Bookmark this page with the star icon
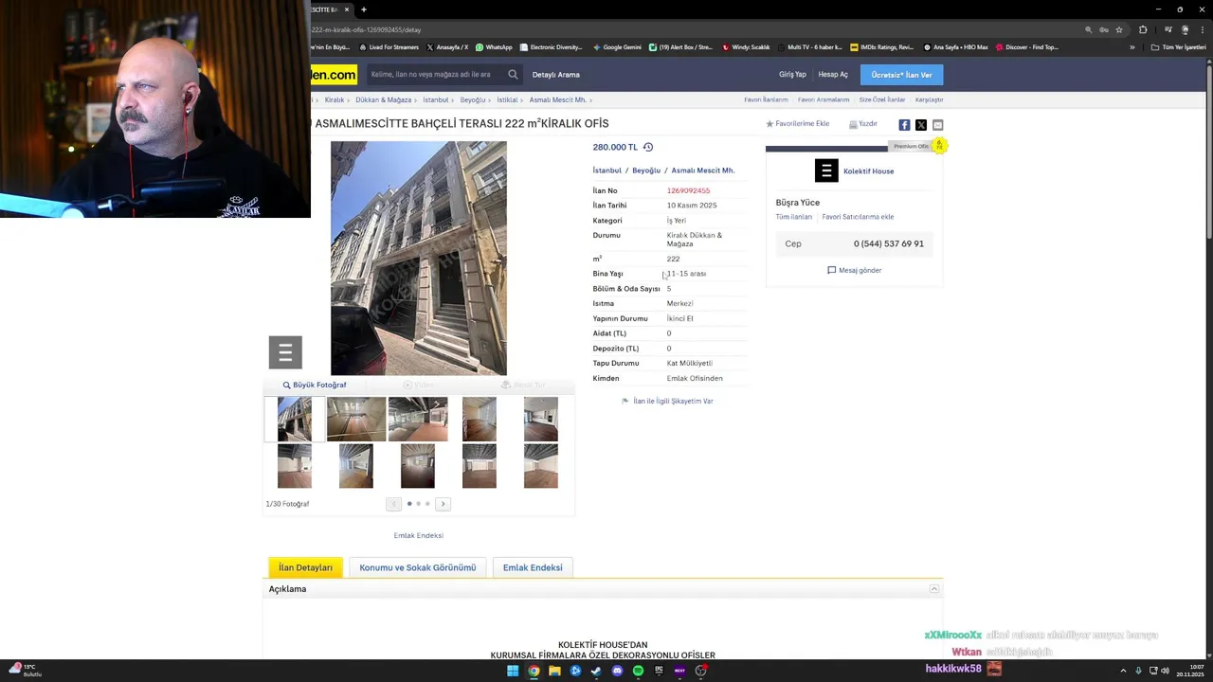This screenshot has width=1213, height=682. point(1119,29)
